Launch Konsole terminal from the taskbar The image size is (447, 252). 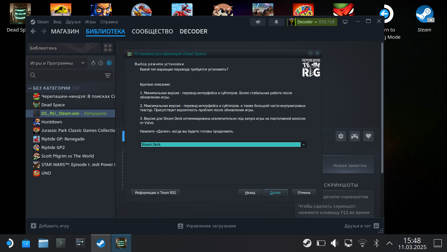[61, 243]
